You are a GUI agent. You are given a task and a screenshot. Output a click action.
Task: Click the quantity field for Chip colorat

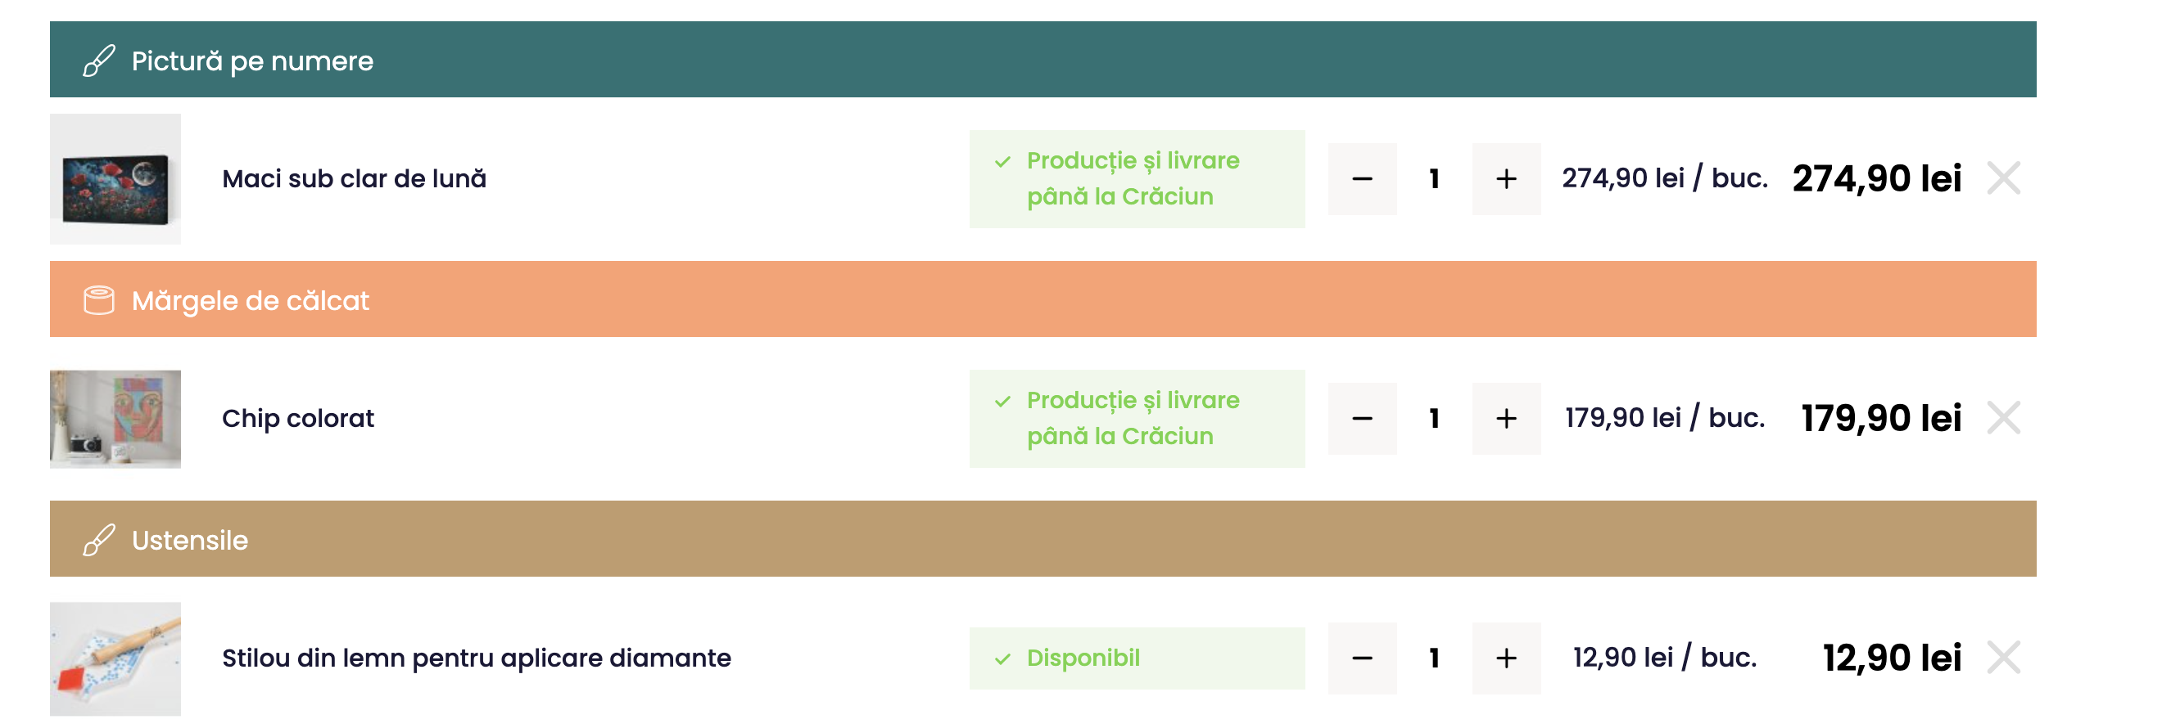pyautogui.click(x=1434, y=418)
